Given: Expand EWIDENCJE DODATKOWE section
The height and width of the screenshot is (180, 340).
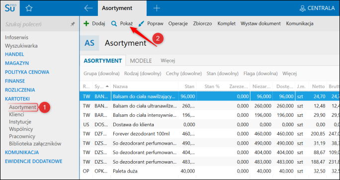Looking at the screenshot, I should 34,161.
